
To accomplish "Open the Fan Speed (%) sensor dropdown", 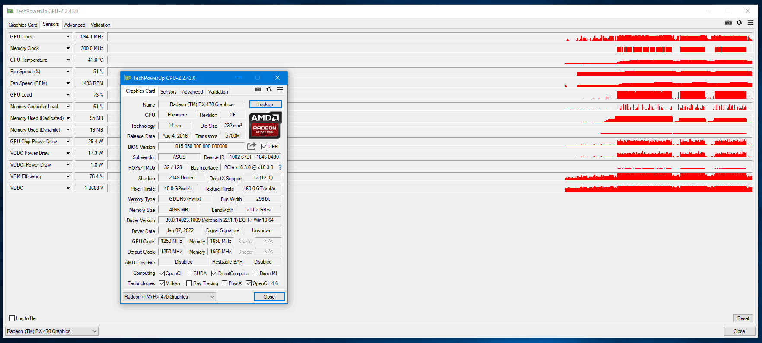I will click(x=68, y=72).
